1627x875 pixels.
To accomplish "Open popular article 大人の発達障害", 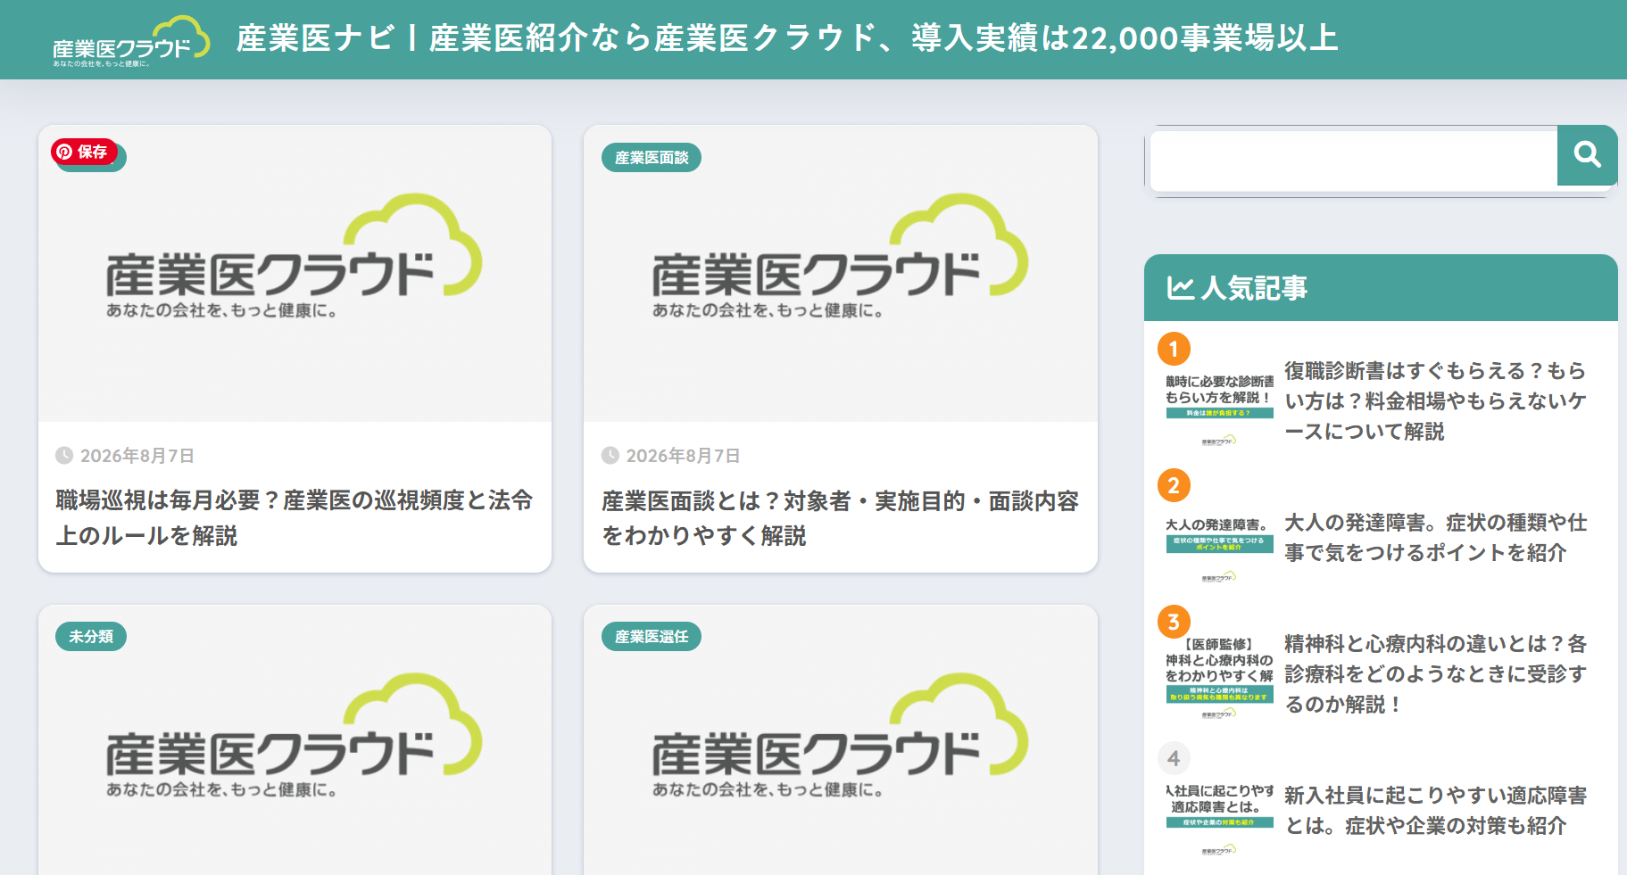I will pyautogui.click(x=1435, y=537).
